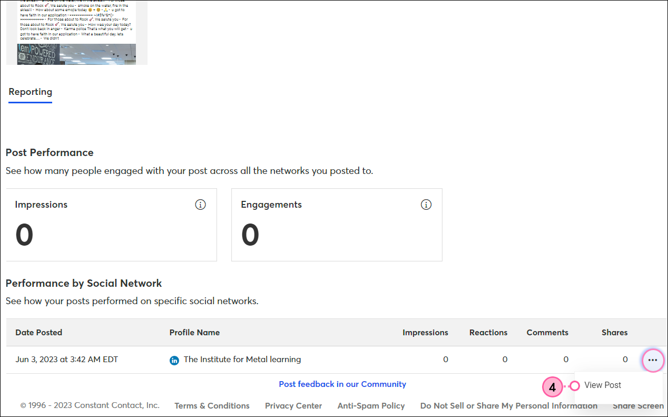This screenshot has height=417, width=668.
Task: Click The Institute for Metal learning profile name
Action: [242, 360]
